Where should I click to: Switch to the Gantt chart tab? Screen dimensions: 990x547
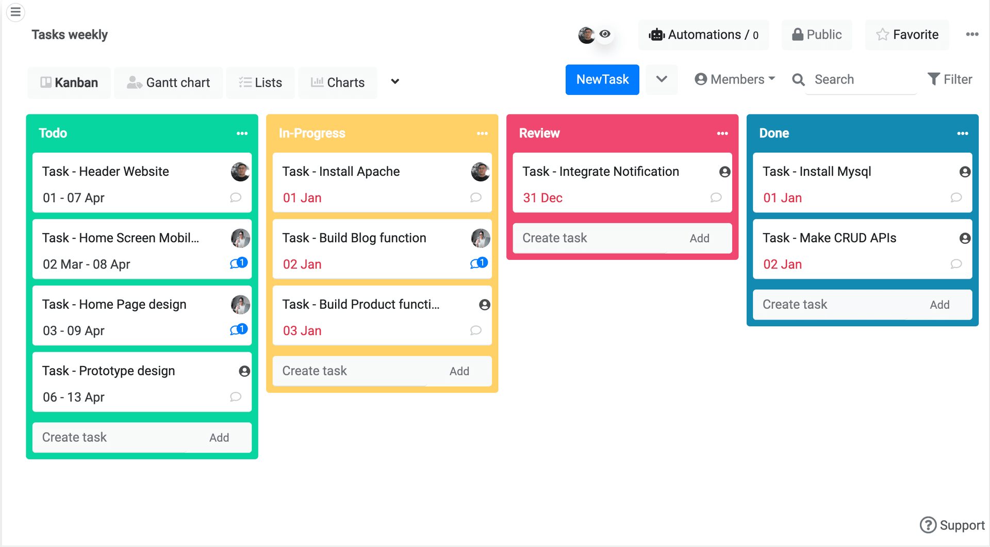coord(169,82)
